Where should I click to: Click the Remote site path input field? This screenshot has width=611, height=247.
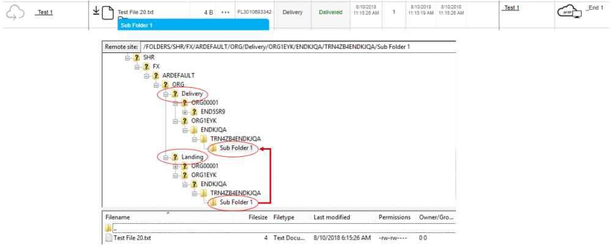[x=298, y=47]
